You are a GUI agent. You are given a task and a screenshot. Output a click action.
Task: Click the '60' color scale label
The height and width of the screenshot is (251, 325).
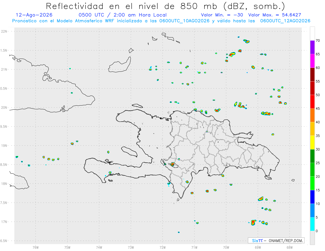(318, 68)
